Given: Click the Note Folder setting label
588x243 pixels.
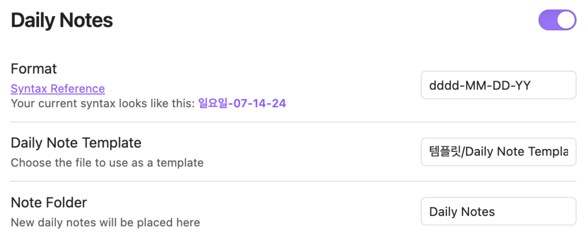Looking at the screenshot, I should point(49,202).
